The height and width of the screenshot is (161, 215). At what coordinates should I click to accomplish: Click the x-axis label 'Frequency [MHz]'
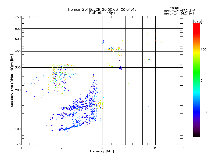[x=102, y=151]
